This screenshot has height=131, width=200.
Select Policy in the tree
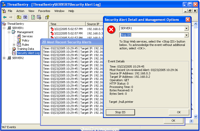coord(25,40)
